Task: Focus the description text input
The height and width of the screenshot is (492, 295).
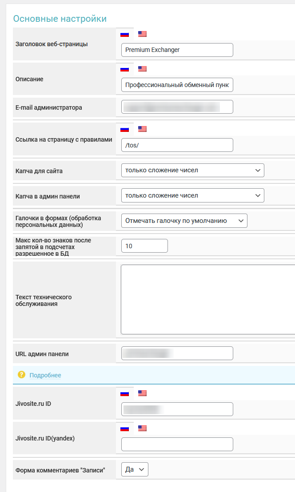Action: tap(177, 85)
